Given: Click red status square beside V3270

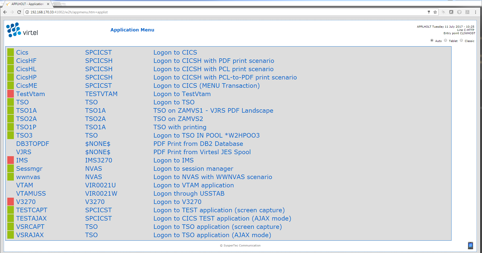Looking at the screenshot, I should 11,202.
